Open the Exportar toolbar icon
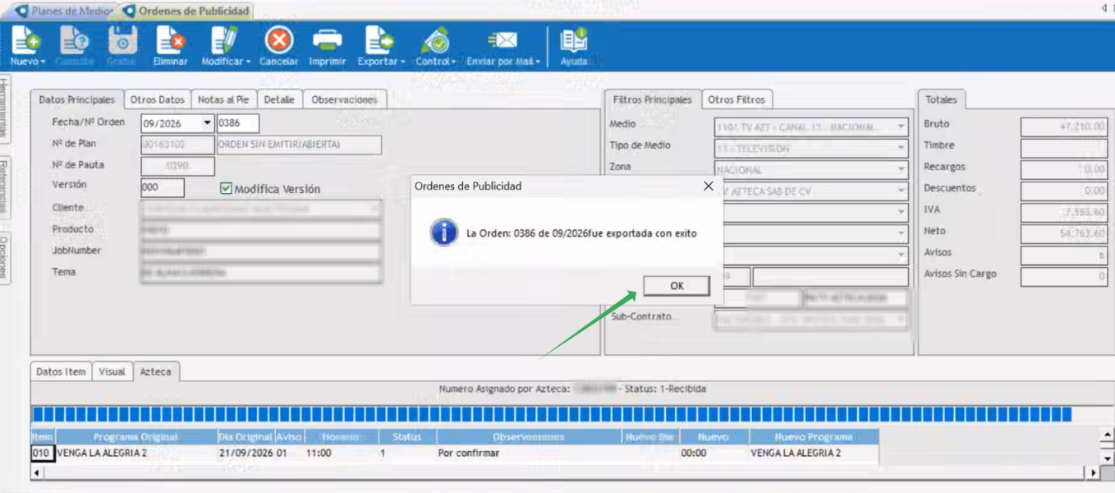This screenshot has height=493, width=1115. click(379, 40)
